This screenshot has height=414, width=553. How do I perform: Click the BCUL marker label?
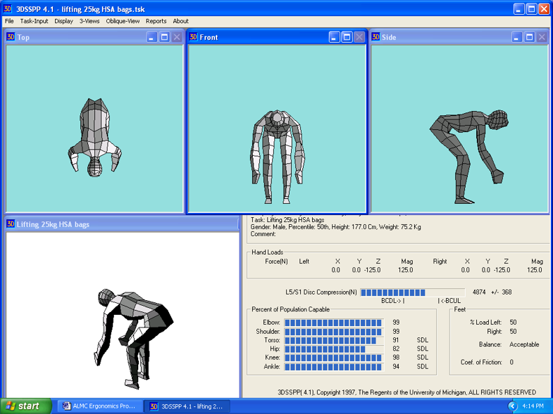(450, 301)
